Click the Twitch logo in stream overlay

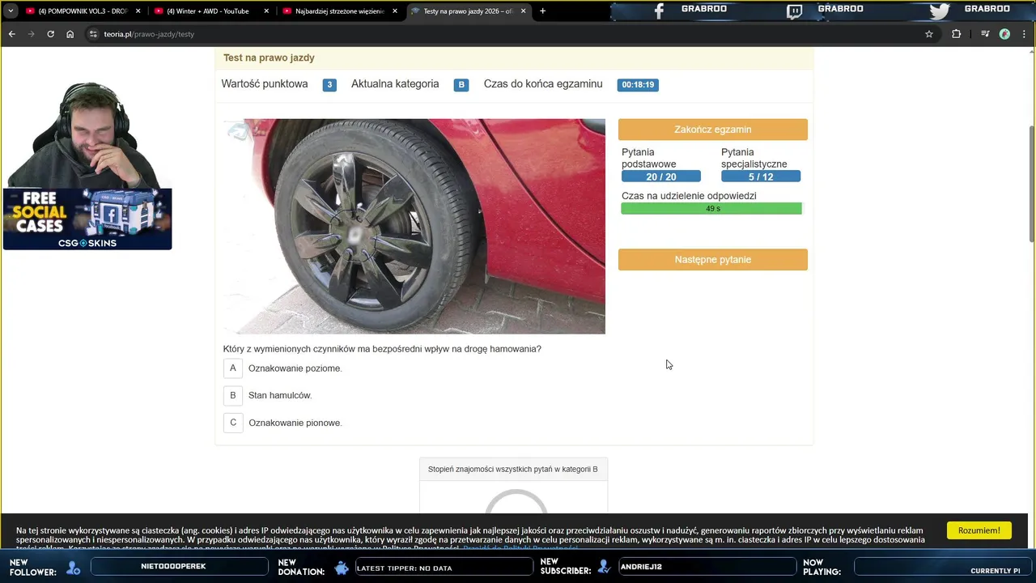click(794, 11)
